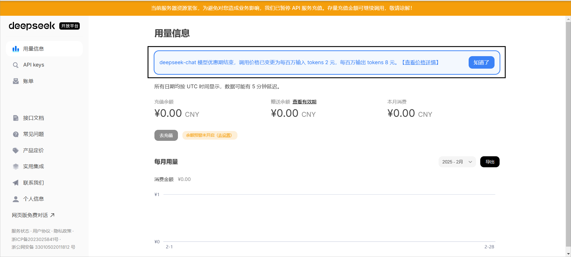Click the bar chart icon beside 用量信息

(16, 49)
